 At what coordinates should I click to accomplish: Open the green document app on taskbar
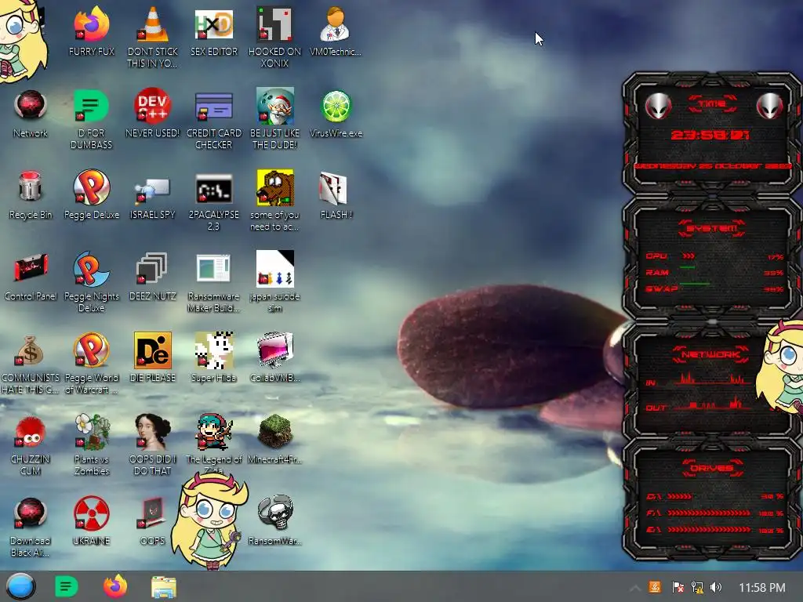(67, 586)
